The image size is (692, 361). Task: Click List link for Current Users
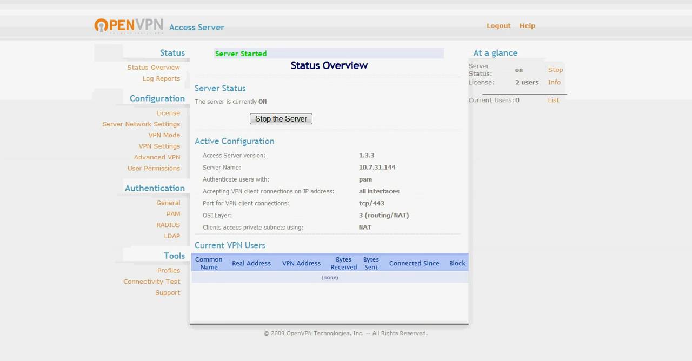click(x=554, y=100)
